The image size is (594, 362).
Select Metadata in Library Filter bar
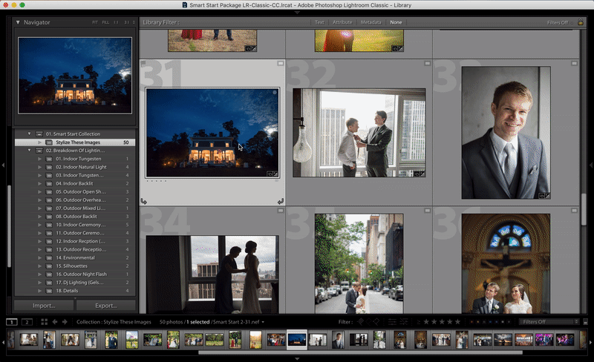(x=371, y=22)
